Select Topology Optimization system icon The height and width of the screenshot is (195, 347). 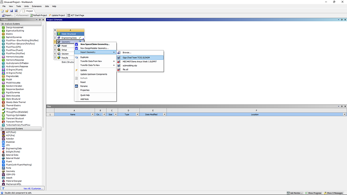(3, 115)
